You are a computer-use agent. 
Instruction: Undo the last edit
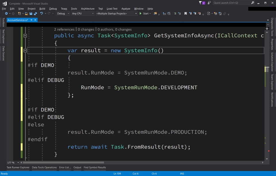point(41,13)
